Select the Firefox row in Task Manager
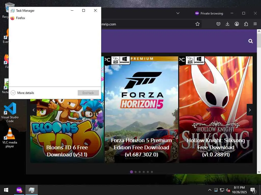This screenshot has height=195, width=261. [55, 18]
